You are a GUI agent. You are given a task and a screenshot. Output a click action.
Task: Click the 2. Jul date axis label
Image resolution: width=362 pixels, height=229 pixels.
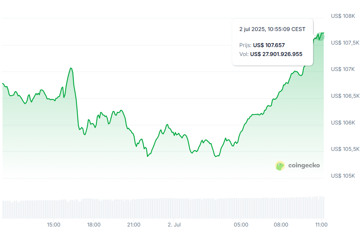tap(174, 225)
